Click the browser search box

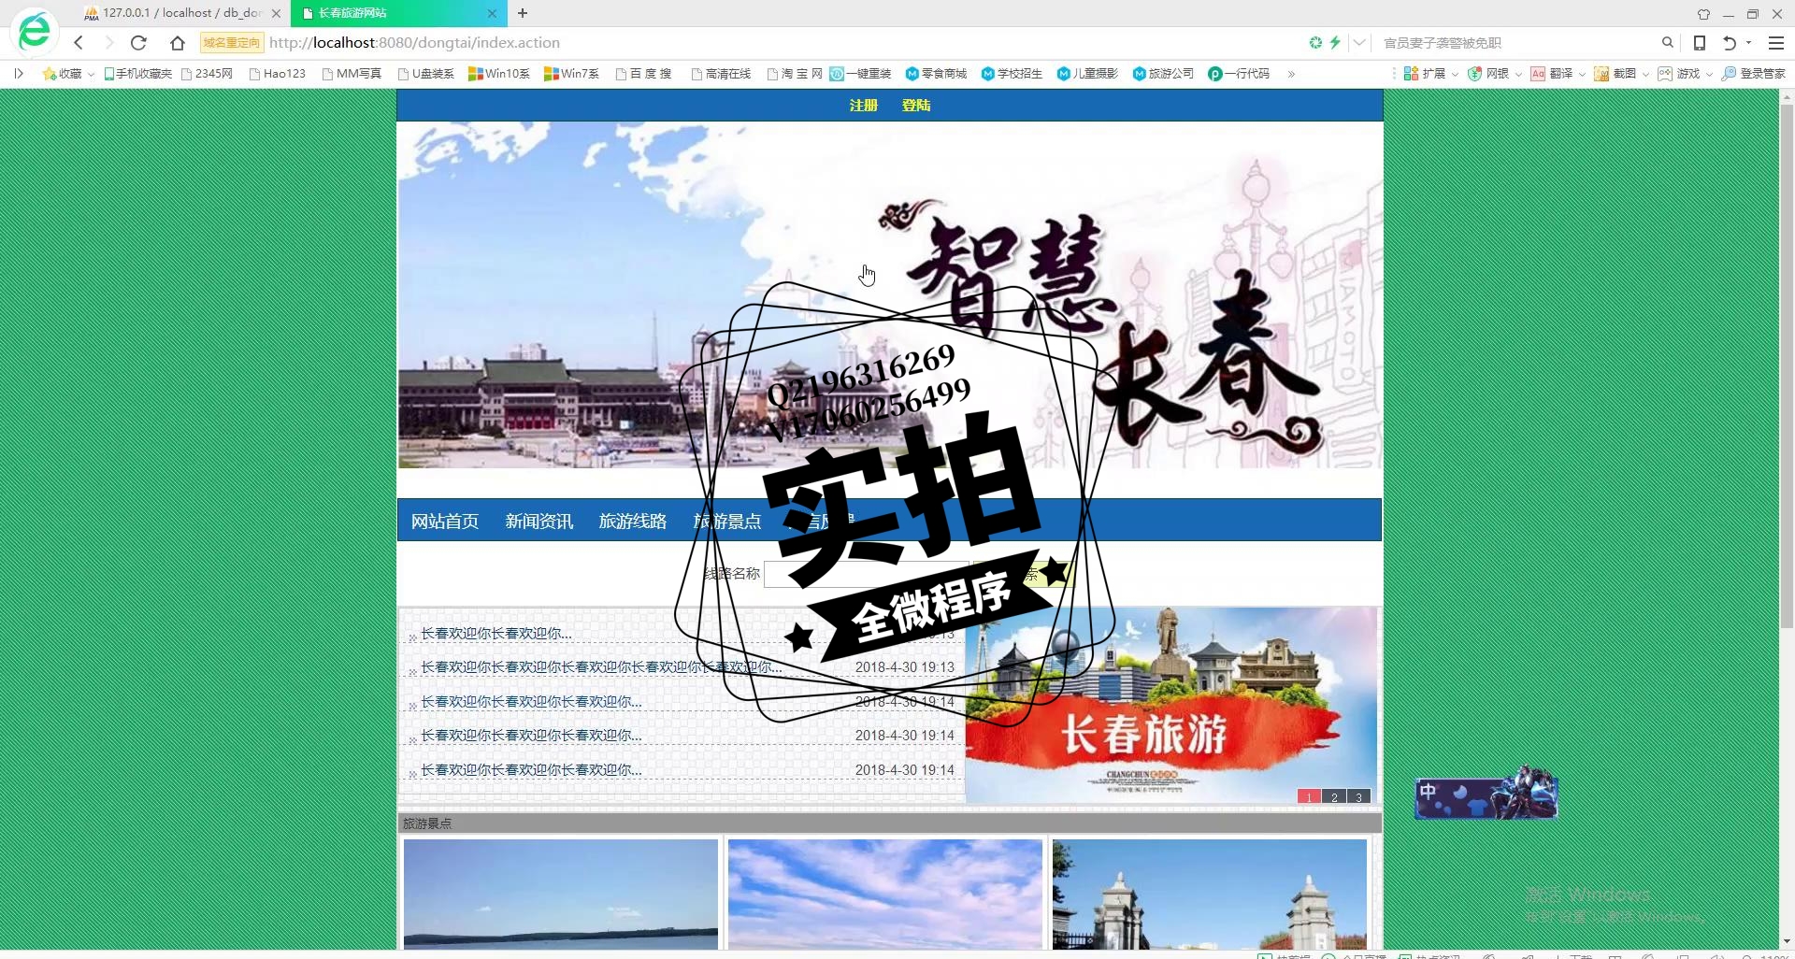(1519, 43)
